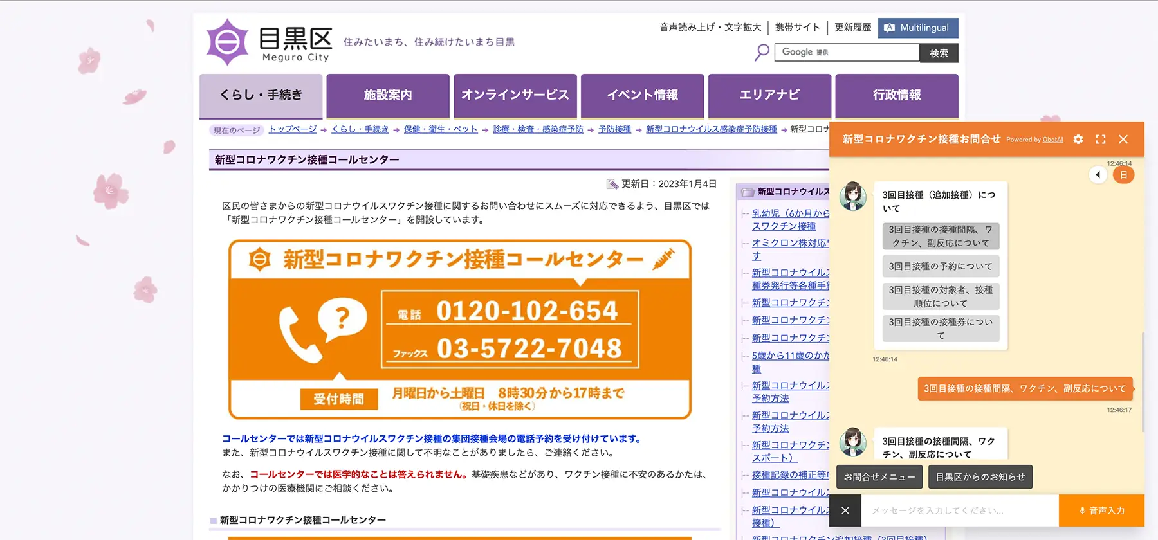Select the 行政情報 tab
The image size is (1158, 540).
click(x=897, y=96)
